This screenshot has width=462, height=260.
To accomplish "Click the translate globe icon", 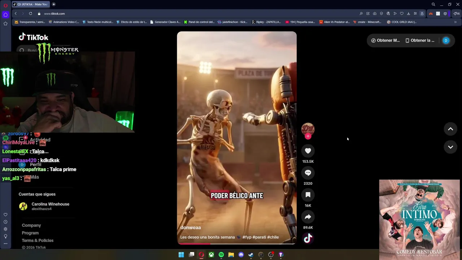I will [x=388, y=13].
